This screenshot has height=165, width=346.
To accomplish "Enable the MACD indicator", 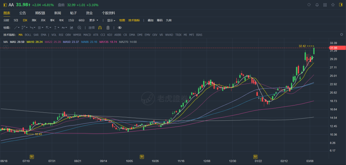I will pos(87,35).
